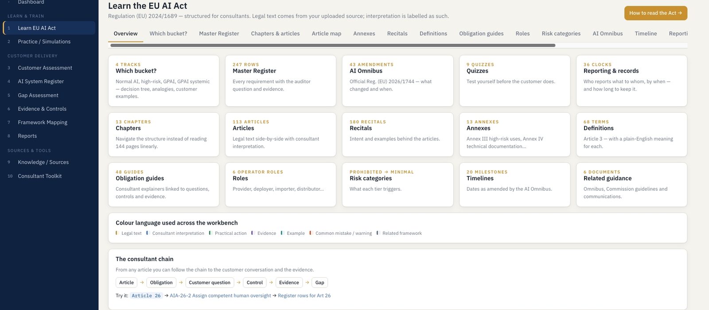709x310 pixels.
Task: Select the Overview tab
Action: (125, 34)
